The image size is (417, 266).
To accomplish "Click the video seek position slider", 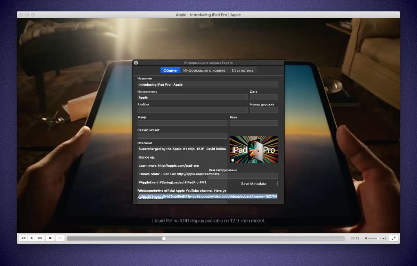I will [205, 239].
